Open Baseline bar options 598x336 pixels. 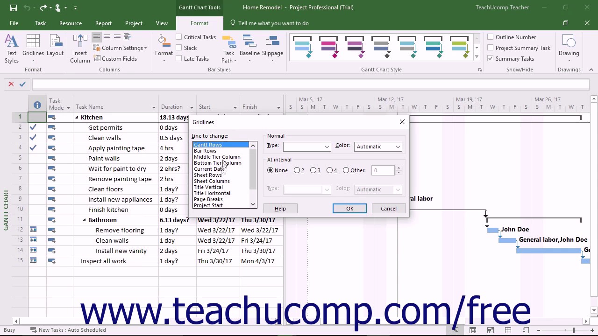(249, 49)
